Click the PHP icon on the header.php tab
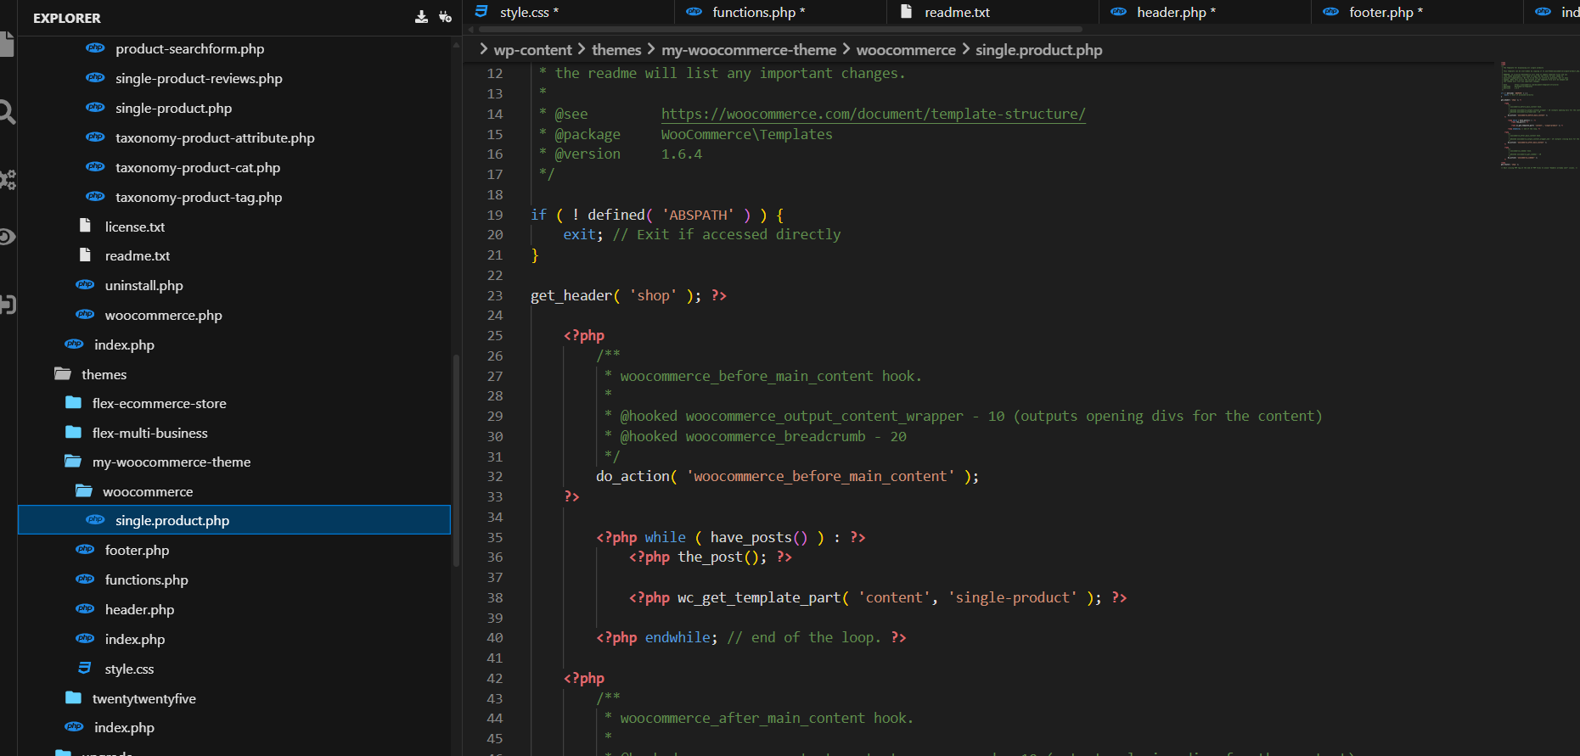 coord(1118,12)
